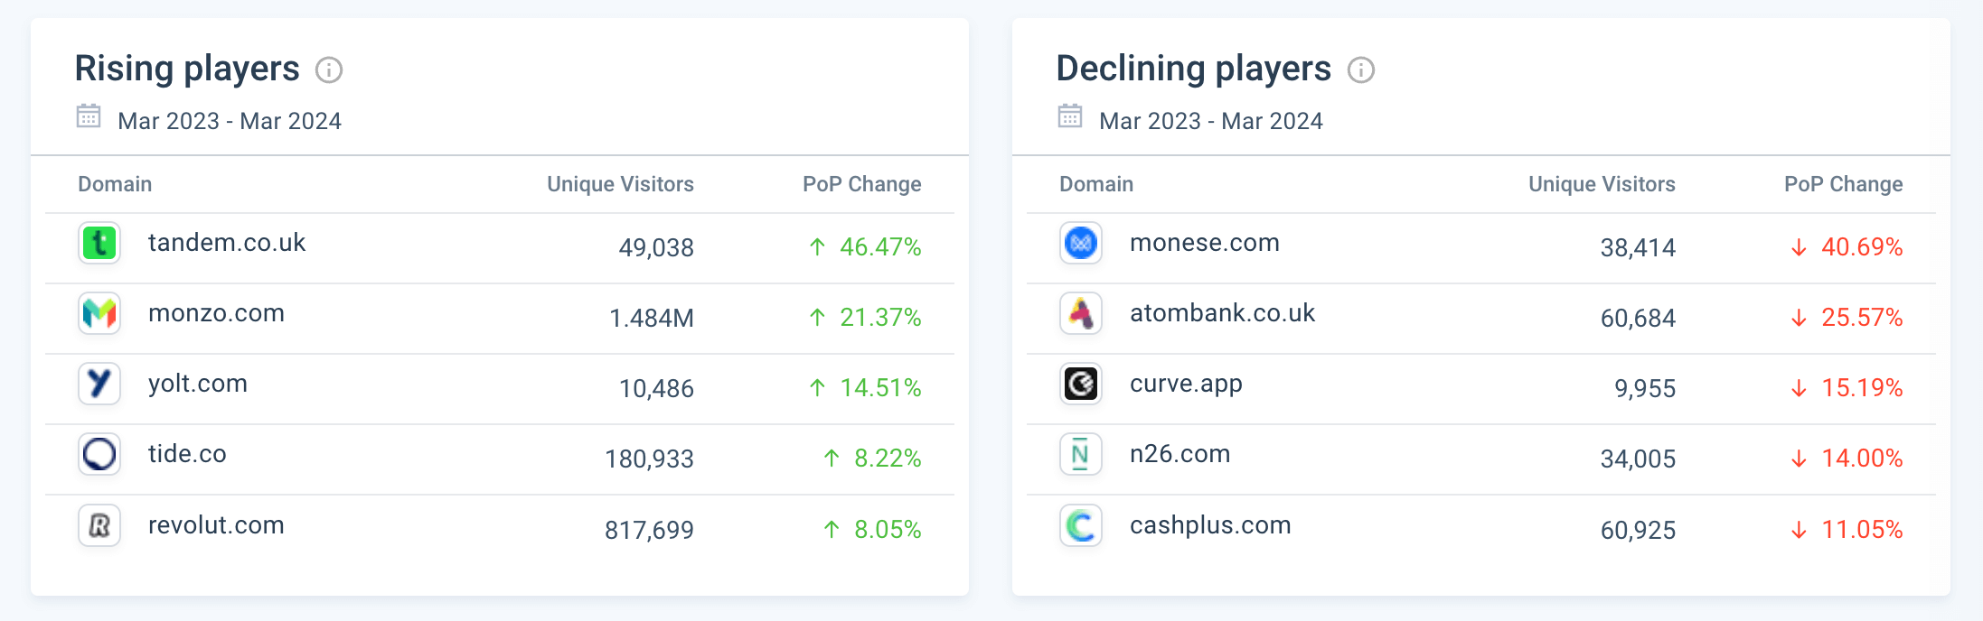
Task: Open the Declining players info tooltip
Action: click(x=1362, y=70)
